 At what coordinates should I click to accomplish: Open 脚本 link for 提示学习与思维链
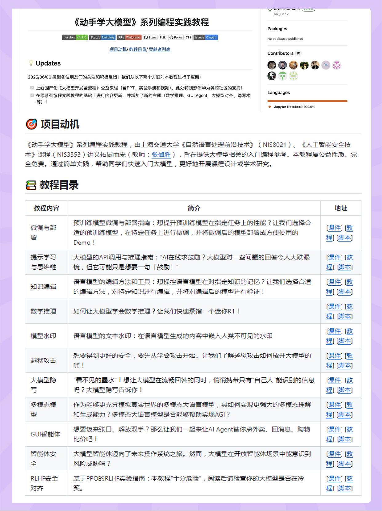(344, 267)
